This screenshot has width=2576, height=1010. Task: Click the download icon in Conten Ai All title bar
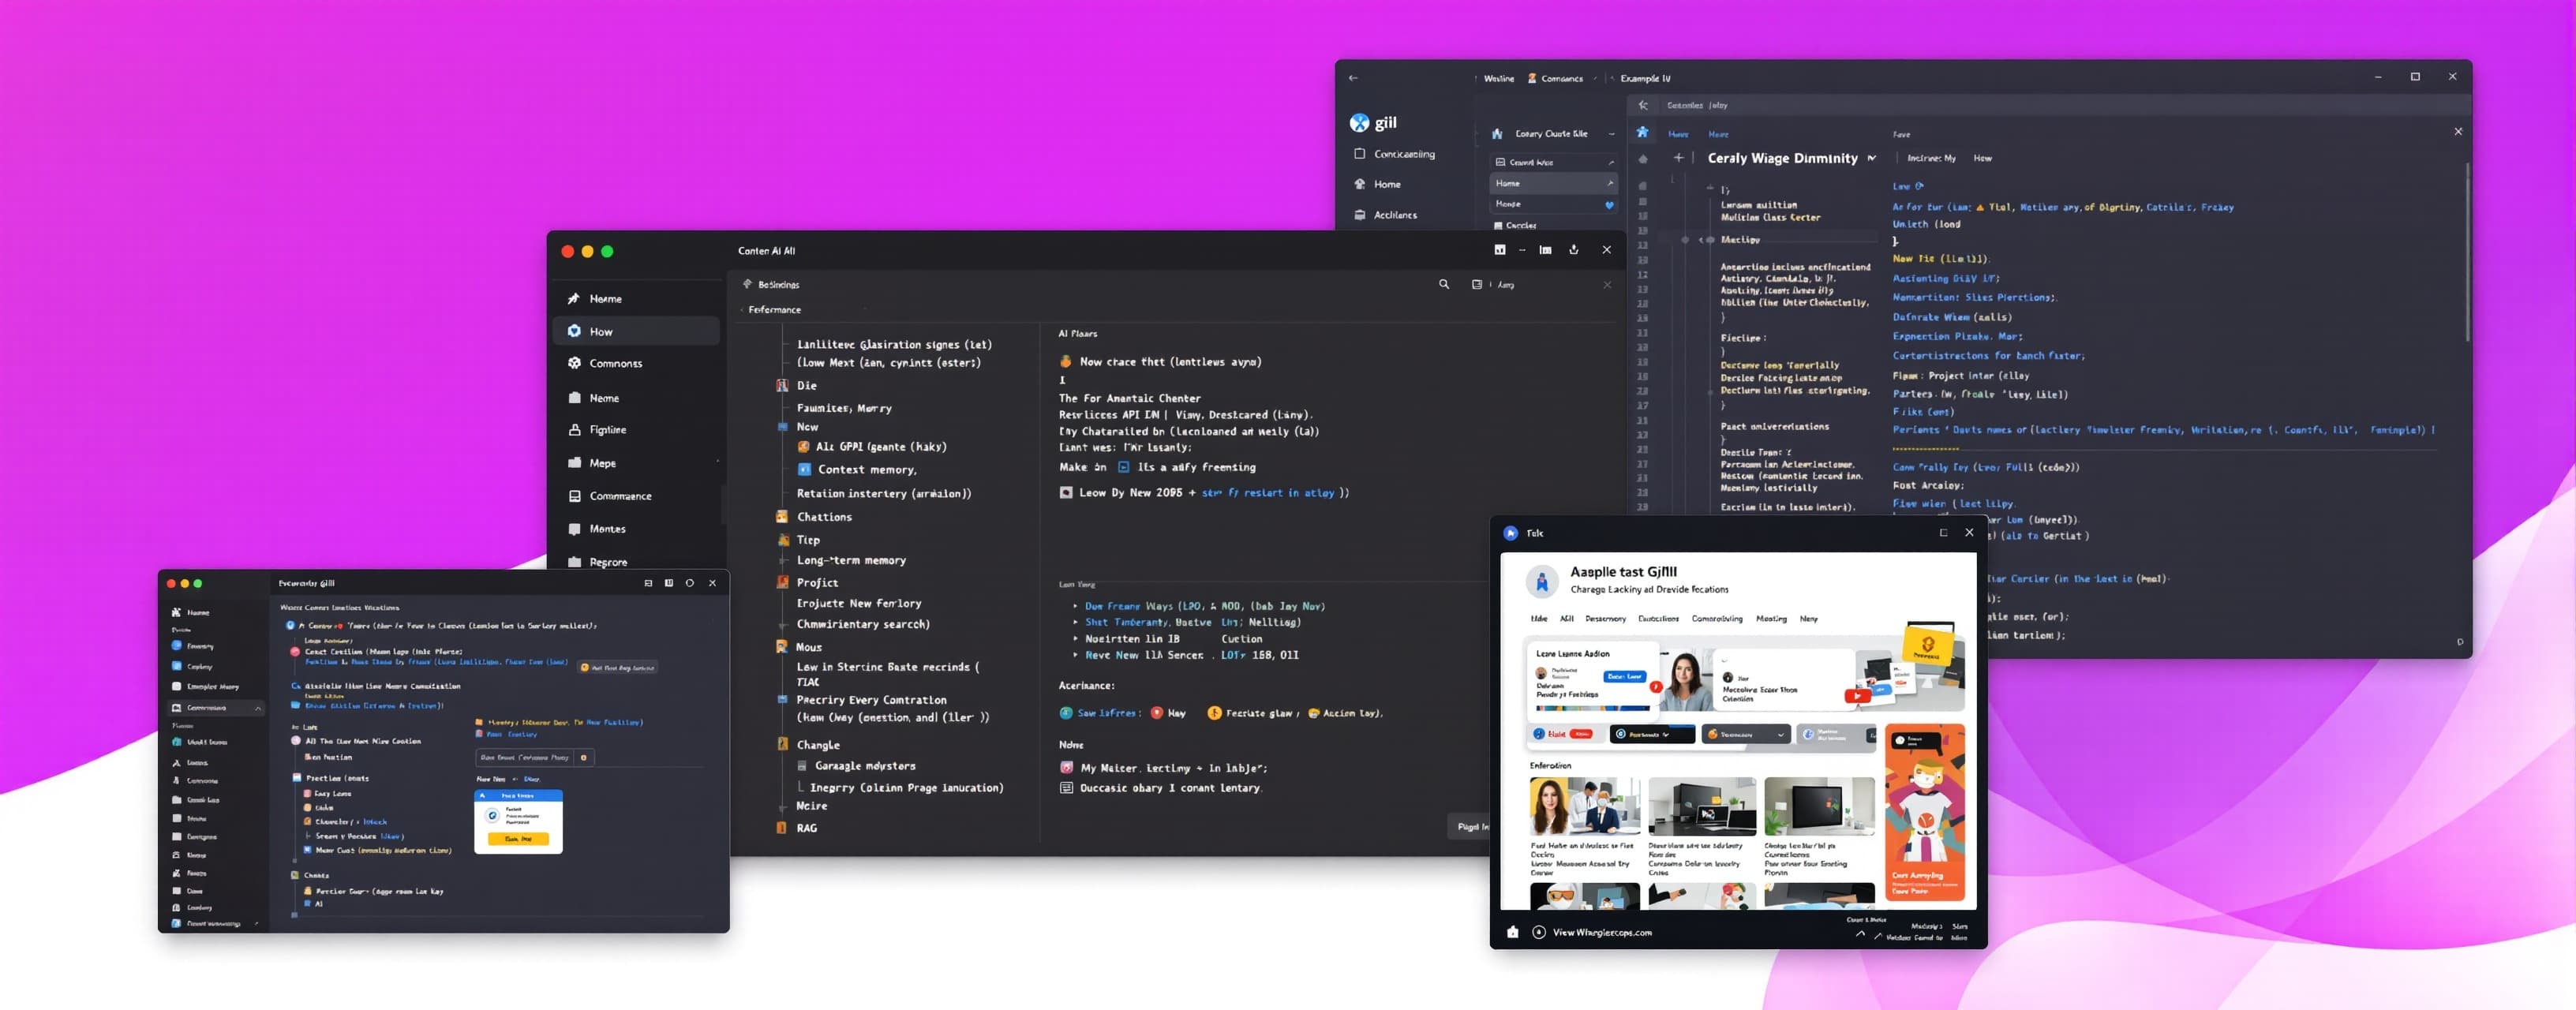click(1574, 250)
